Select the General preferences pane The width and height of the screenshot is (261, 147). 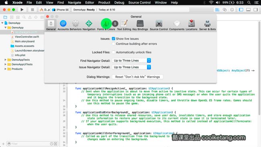(x=51, y=25)
